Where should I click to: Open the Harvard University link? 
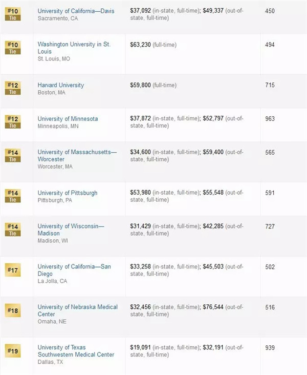click(60, 85)
